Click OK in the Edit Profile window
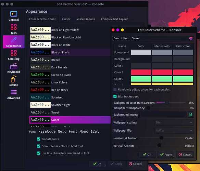200x171 pixels. pyautogui.click(x=98, y=164)
